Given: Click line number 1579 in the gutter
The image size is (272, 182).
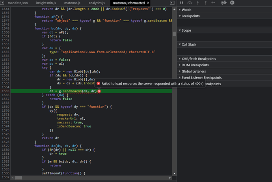Looking at the screenshot, I should [6, 146].
